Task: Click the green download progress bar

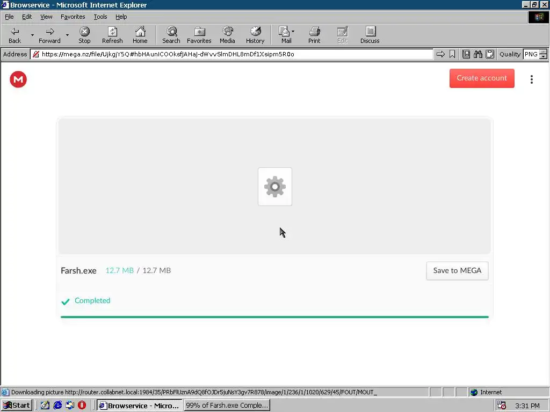Action: [274, 317]
